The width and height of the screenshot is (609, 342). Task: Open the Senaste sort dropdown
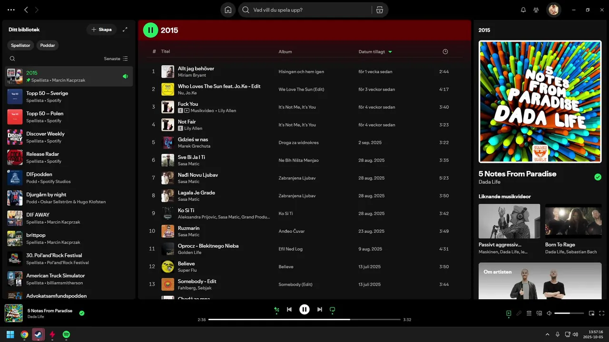116,59
